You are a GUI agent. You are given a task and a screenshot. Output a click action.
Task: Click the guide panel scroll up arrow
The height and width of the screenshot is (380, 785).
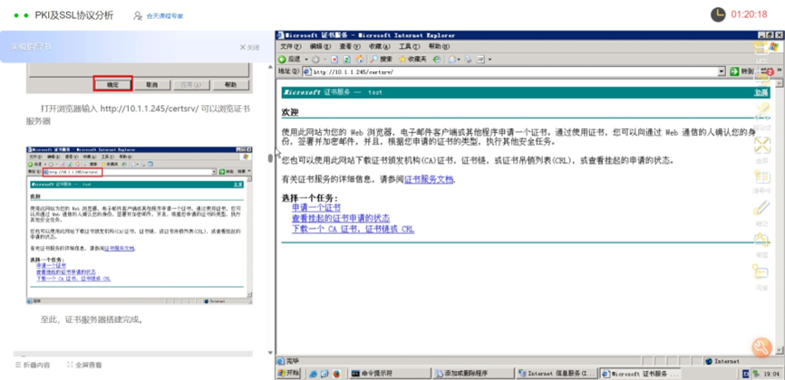tap(271, 67)
